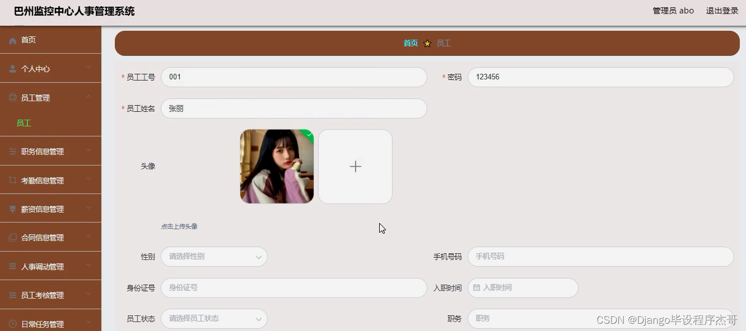Open the 性别 dropdown
Viewport: 746px width, 331px height.
(x=214, y=257)
